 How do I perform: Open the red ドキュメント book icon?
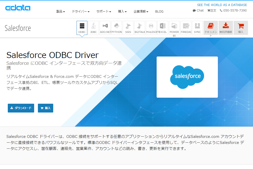[x=211, y=28]
